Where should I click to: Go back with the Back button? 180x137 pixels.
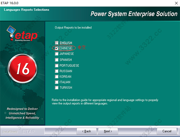[87, 131]
